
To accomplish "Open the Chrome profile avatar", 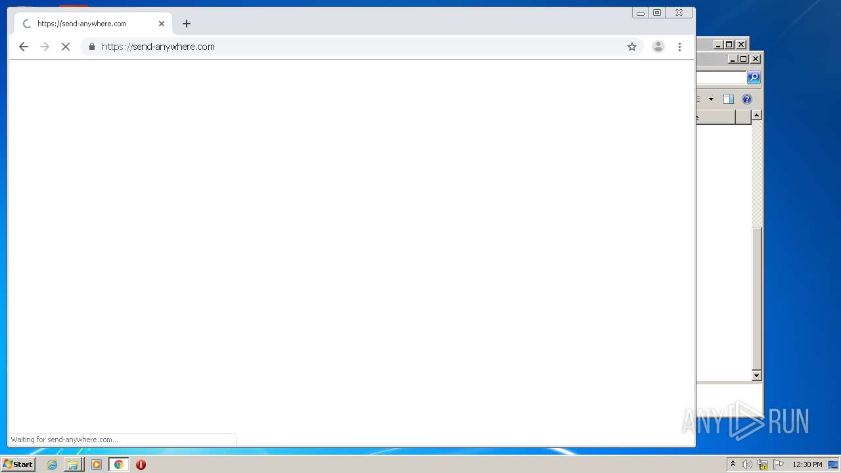I will (658, 47).
